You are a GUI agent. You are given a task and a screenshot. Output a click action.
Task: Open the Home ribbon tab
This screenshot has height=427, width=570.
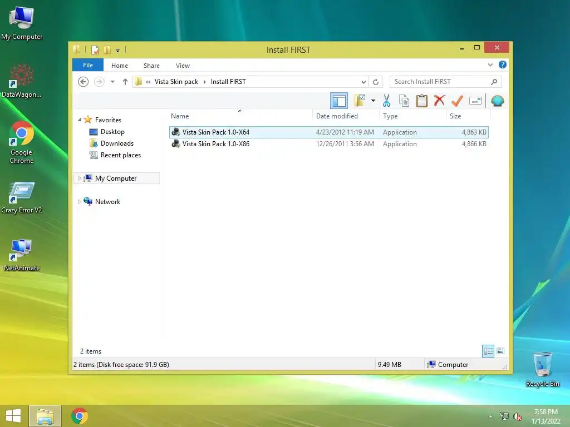pos(120,66)
